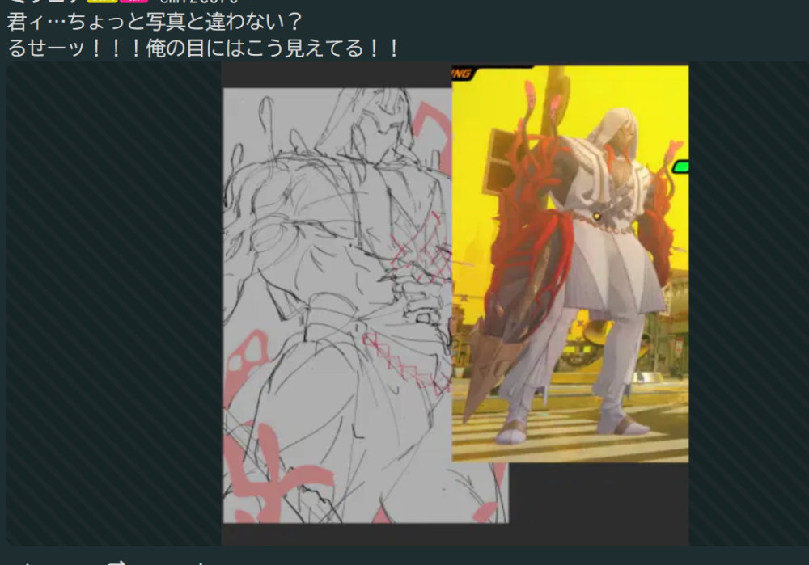Click the partially visible retweet icon below the image

click(x=117, y=562)
